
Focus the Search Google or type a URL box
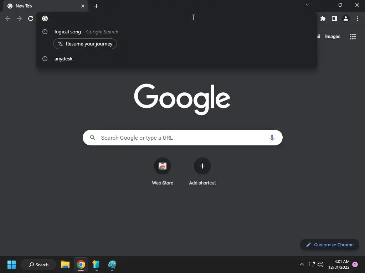182,138
